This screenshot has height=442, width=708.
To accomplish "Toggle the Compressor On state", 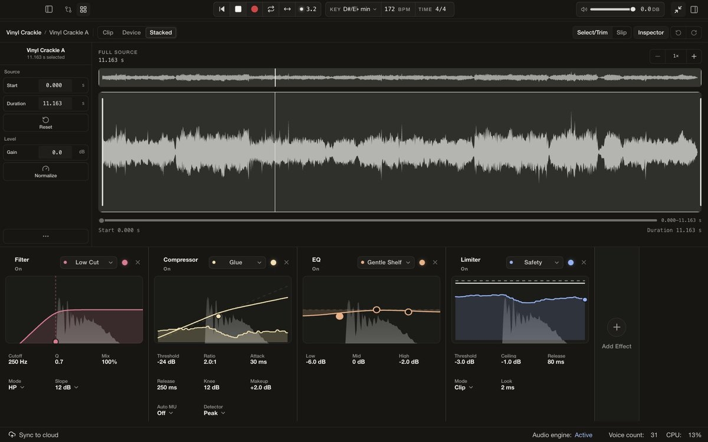I will (167, 269).
